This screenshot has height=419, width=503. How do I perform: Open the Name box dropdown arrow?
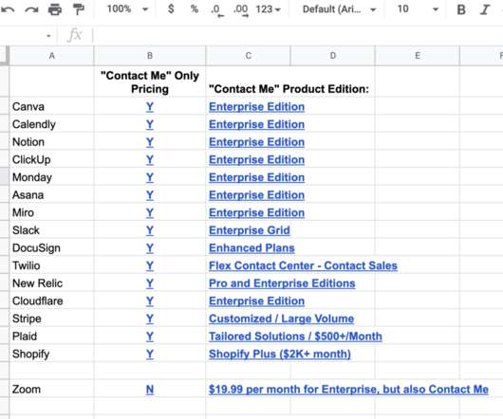click(48, 36)
